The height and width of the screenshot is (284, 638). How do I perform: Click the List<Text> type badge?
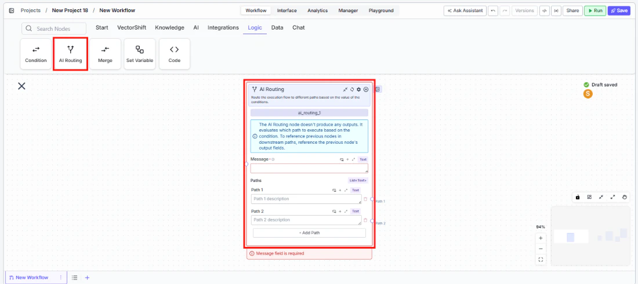[x=358, y=180]
